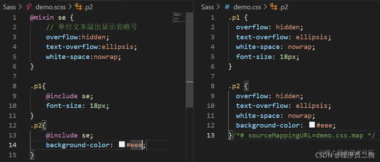Select demo.css in the breadcrumb
Screen dimensions: 380x162
pyautogui.click(x=247, y=7)
